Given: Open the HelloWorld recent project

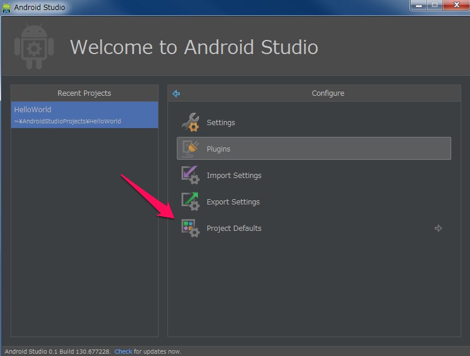Looking at the screenshot, I should [85, 115].
